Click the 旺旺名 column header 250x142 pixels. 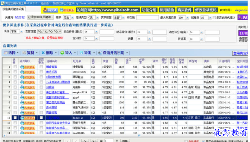click(77, 61)
